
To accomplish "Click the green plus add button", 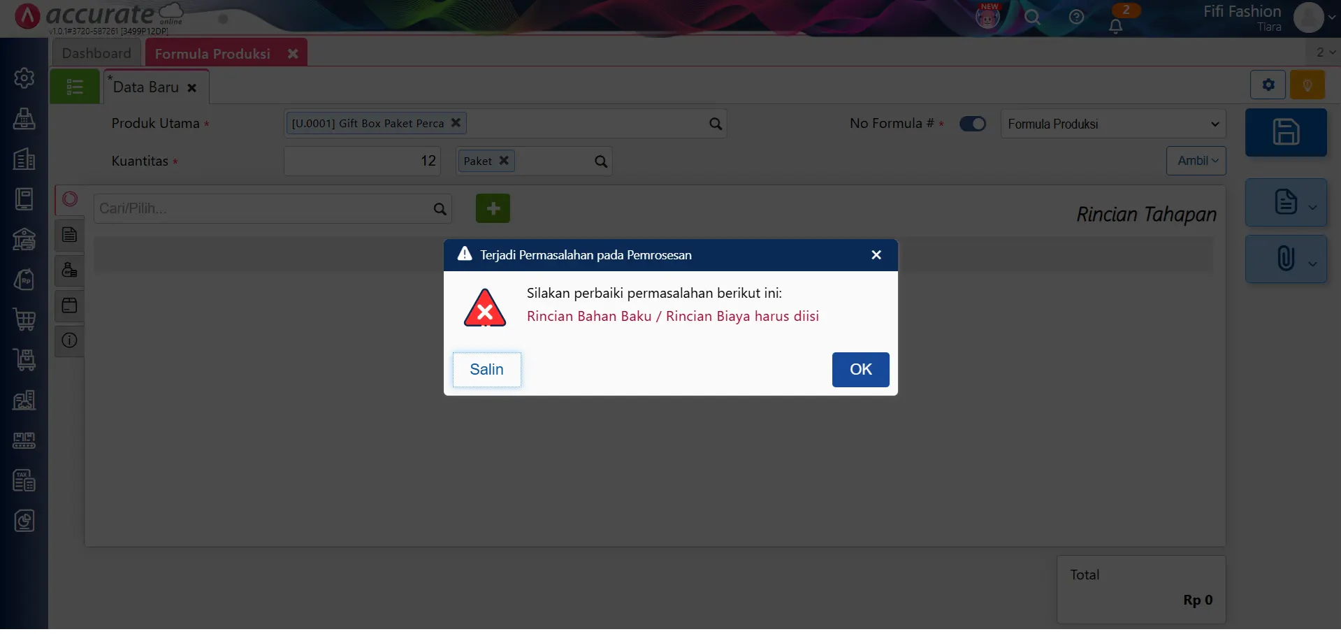I will pos(493,208).
